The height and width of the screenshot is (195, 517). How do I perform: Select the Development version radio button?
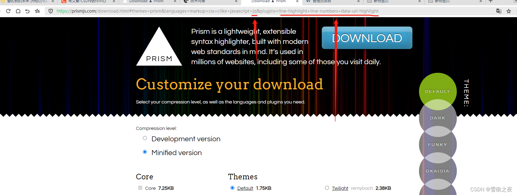pyautogui.click(x=145, y=138)
